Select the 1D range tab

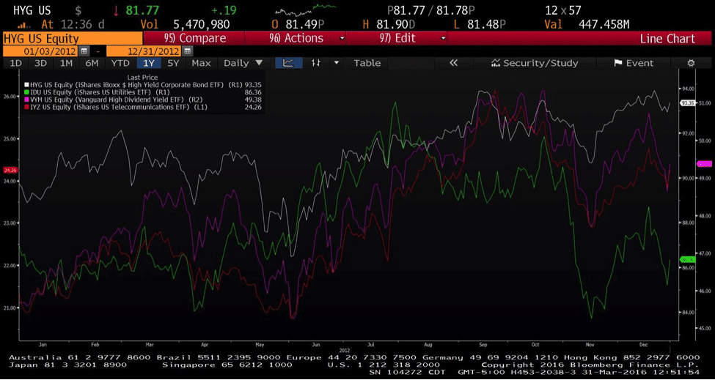[x=15, y=63]
